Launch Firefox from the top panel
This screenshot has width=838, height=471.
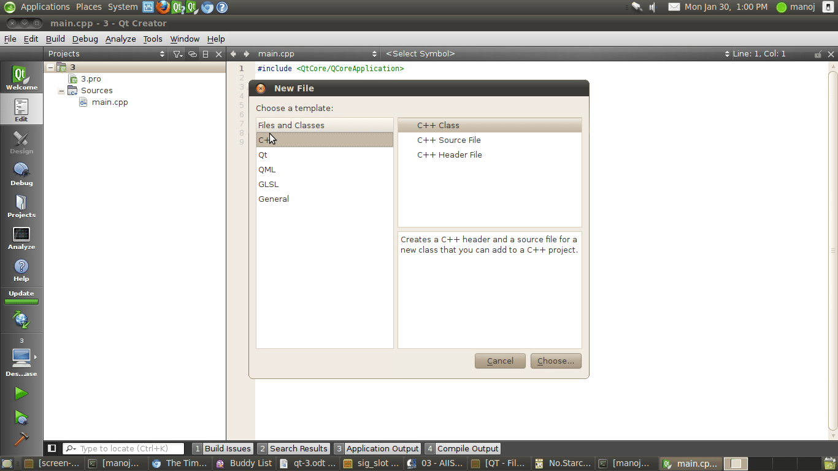[163, 7]
